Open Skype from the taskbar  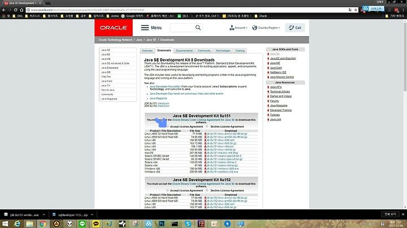(x=188, y=223)
